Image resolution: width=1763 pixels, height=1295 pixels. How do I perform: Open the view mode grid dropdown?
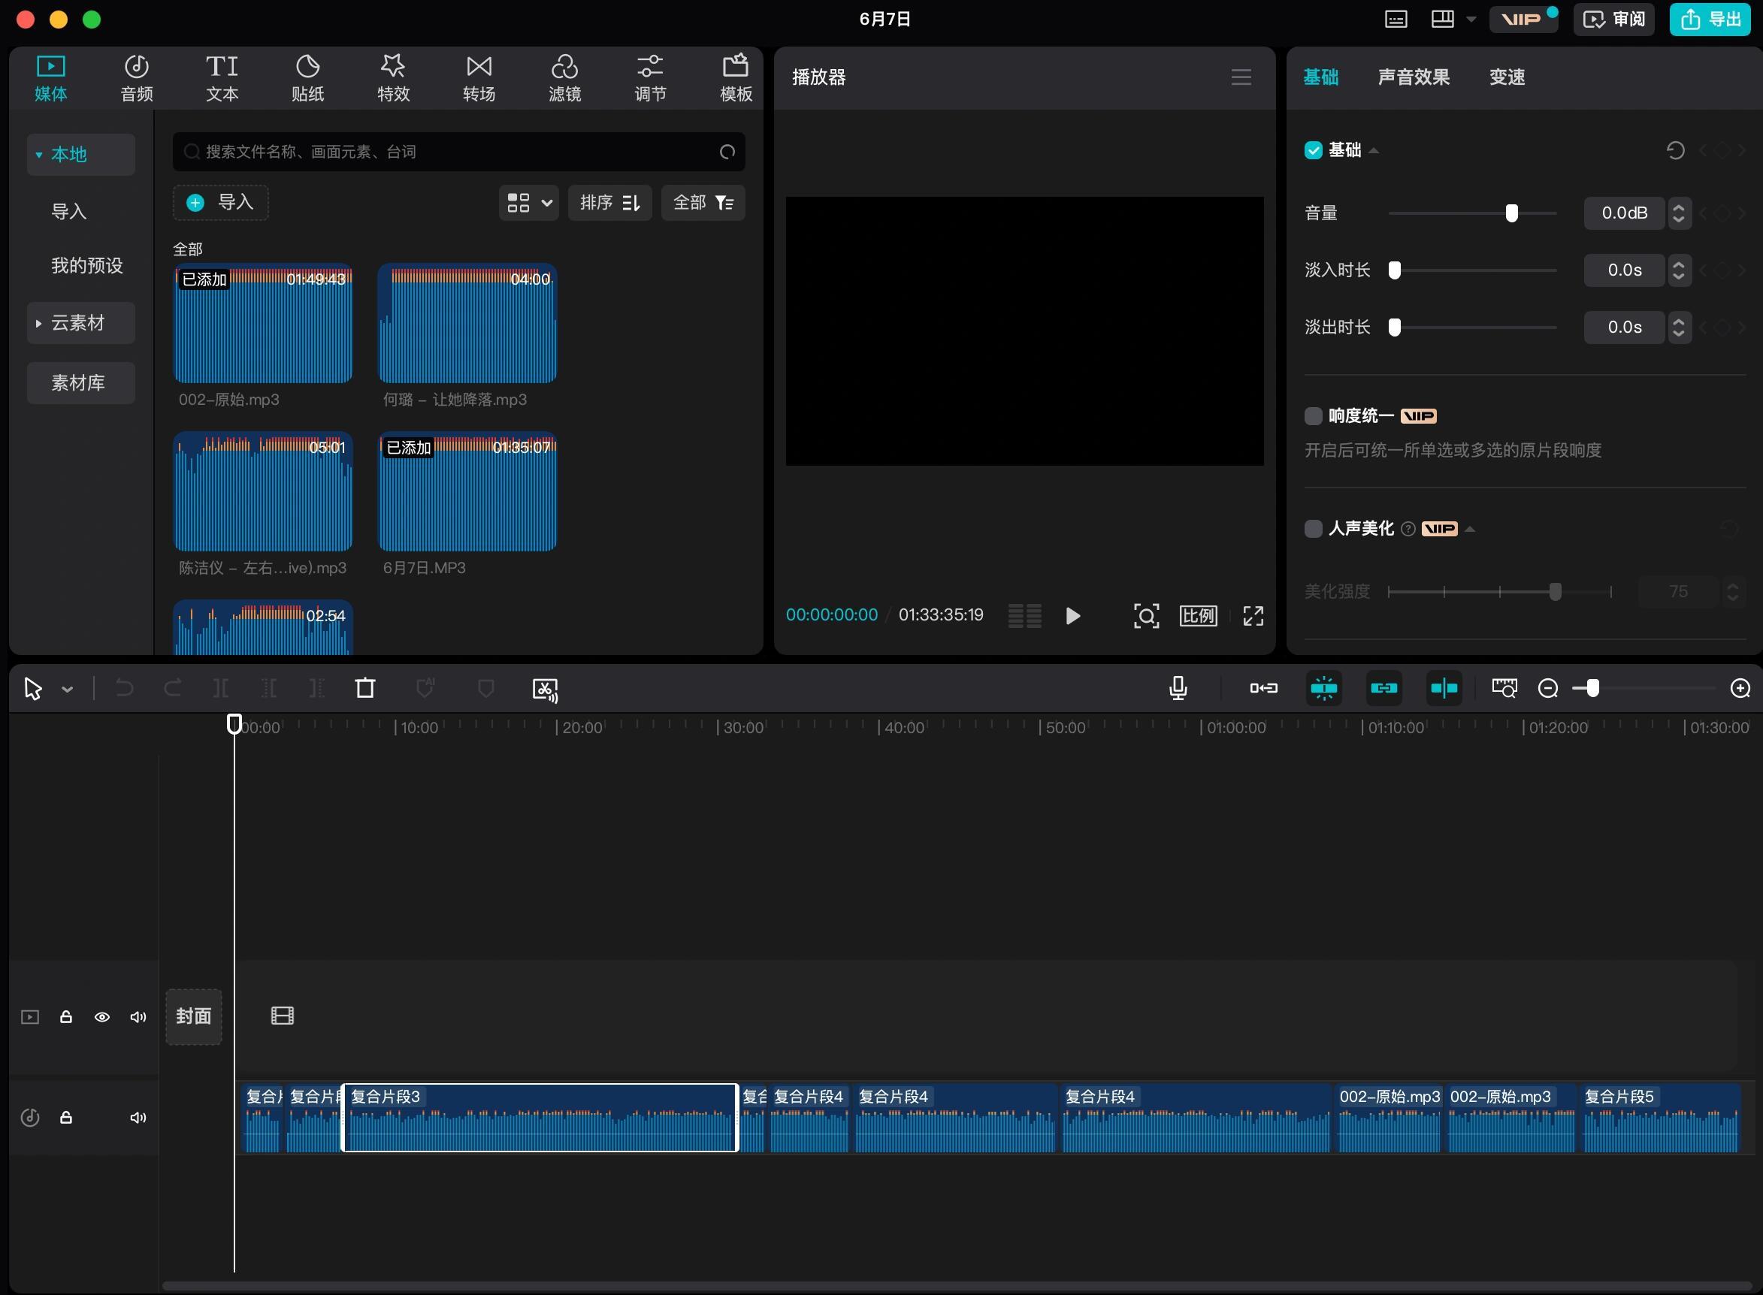pos(528,203)
